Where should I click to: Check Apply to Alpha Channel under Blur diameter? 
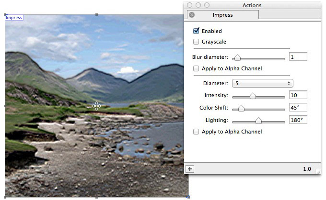[196, 68]
